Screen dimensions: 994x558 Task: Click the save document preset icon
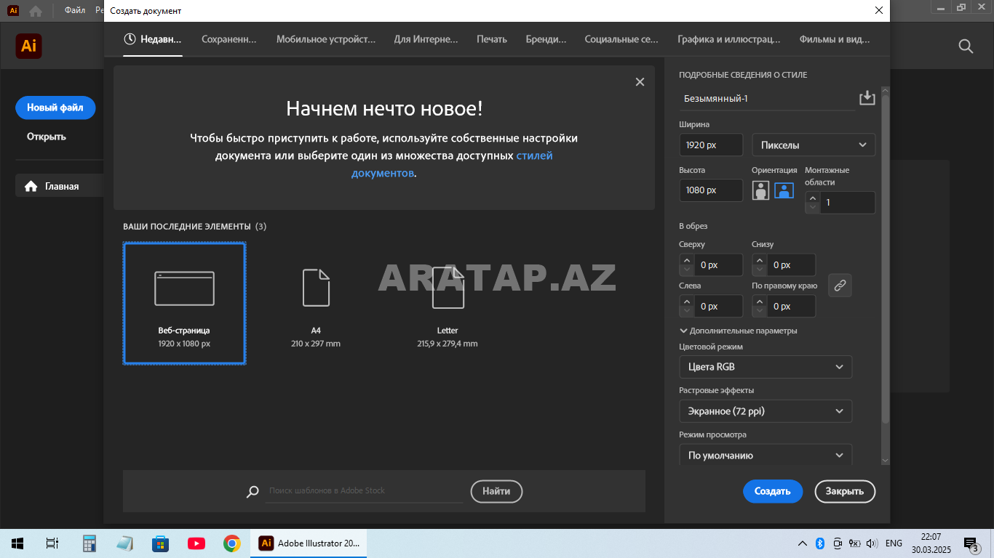(867, 98)
